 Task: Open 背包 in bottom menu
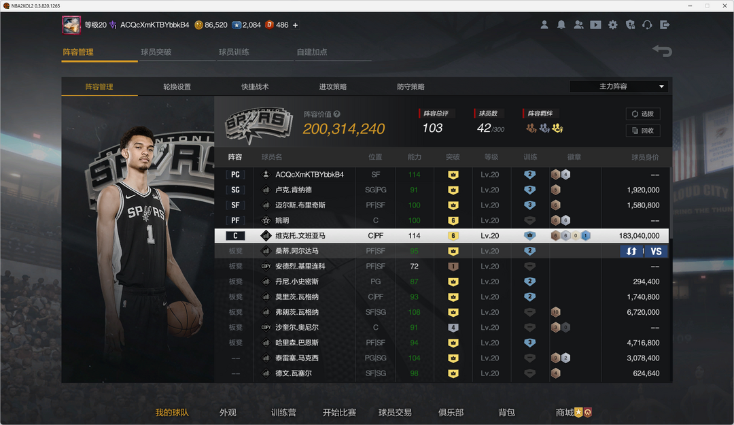[x=506, y=412]
